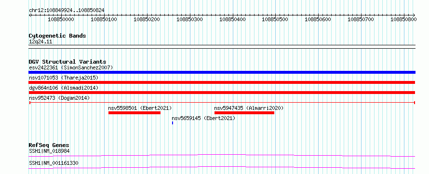Screen dimensions: 429x174
Task: Click ruler position 108850400
Action: coord(232,19)
